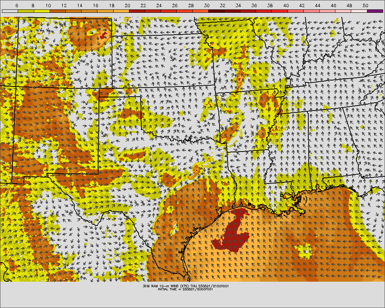Click the legend label "14"
This screenshot has width=385, height=308.
(x=80, y=5)
